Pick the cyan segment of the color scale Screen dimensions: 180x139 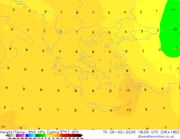point(34,135)
